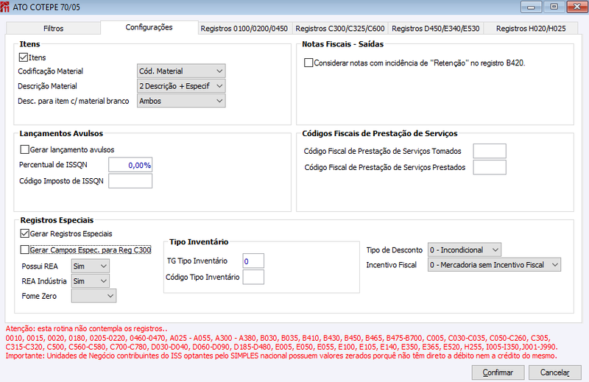Toggle Gerar Registros Especiais checkbox

pos(24,233)
